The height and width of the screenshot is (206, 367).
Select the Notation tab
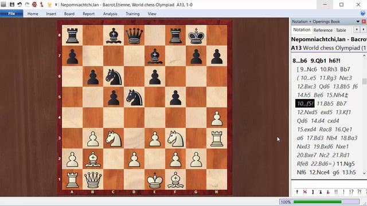point(302,30)
